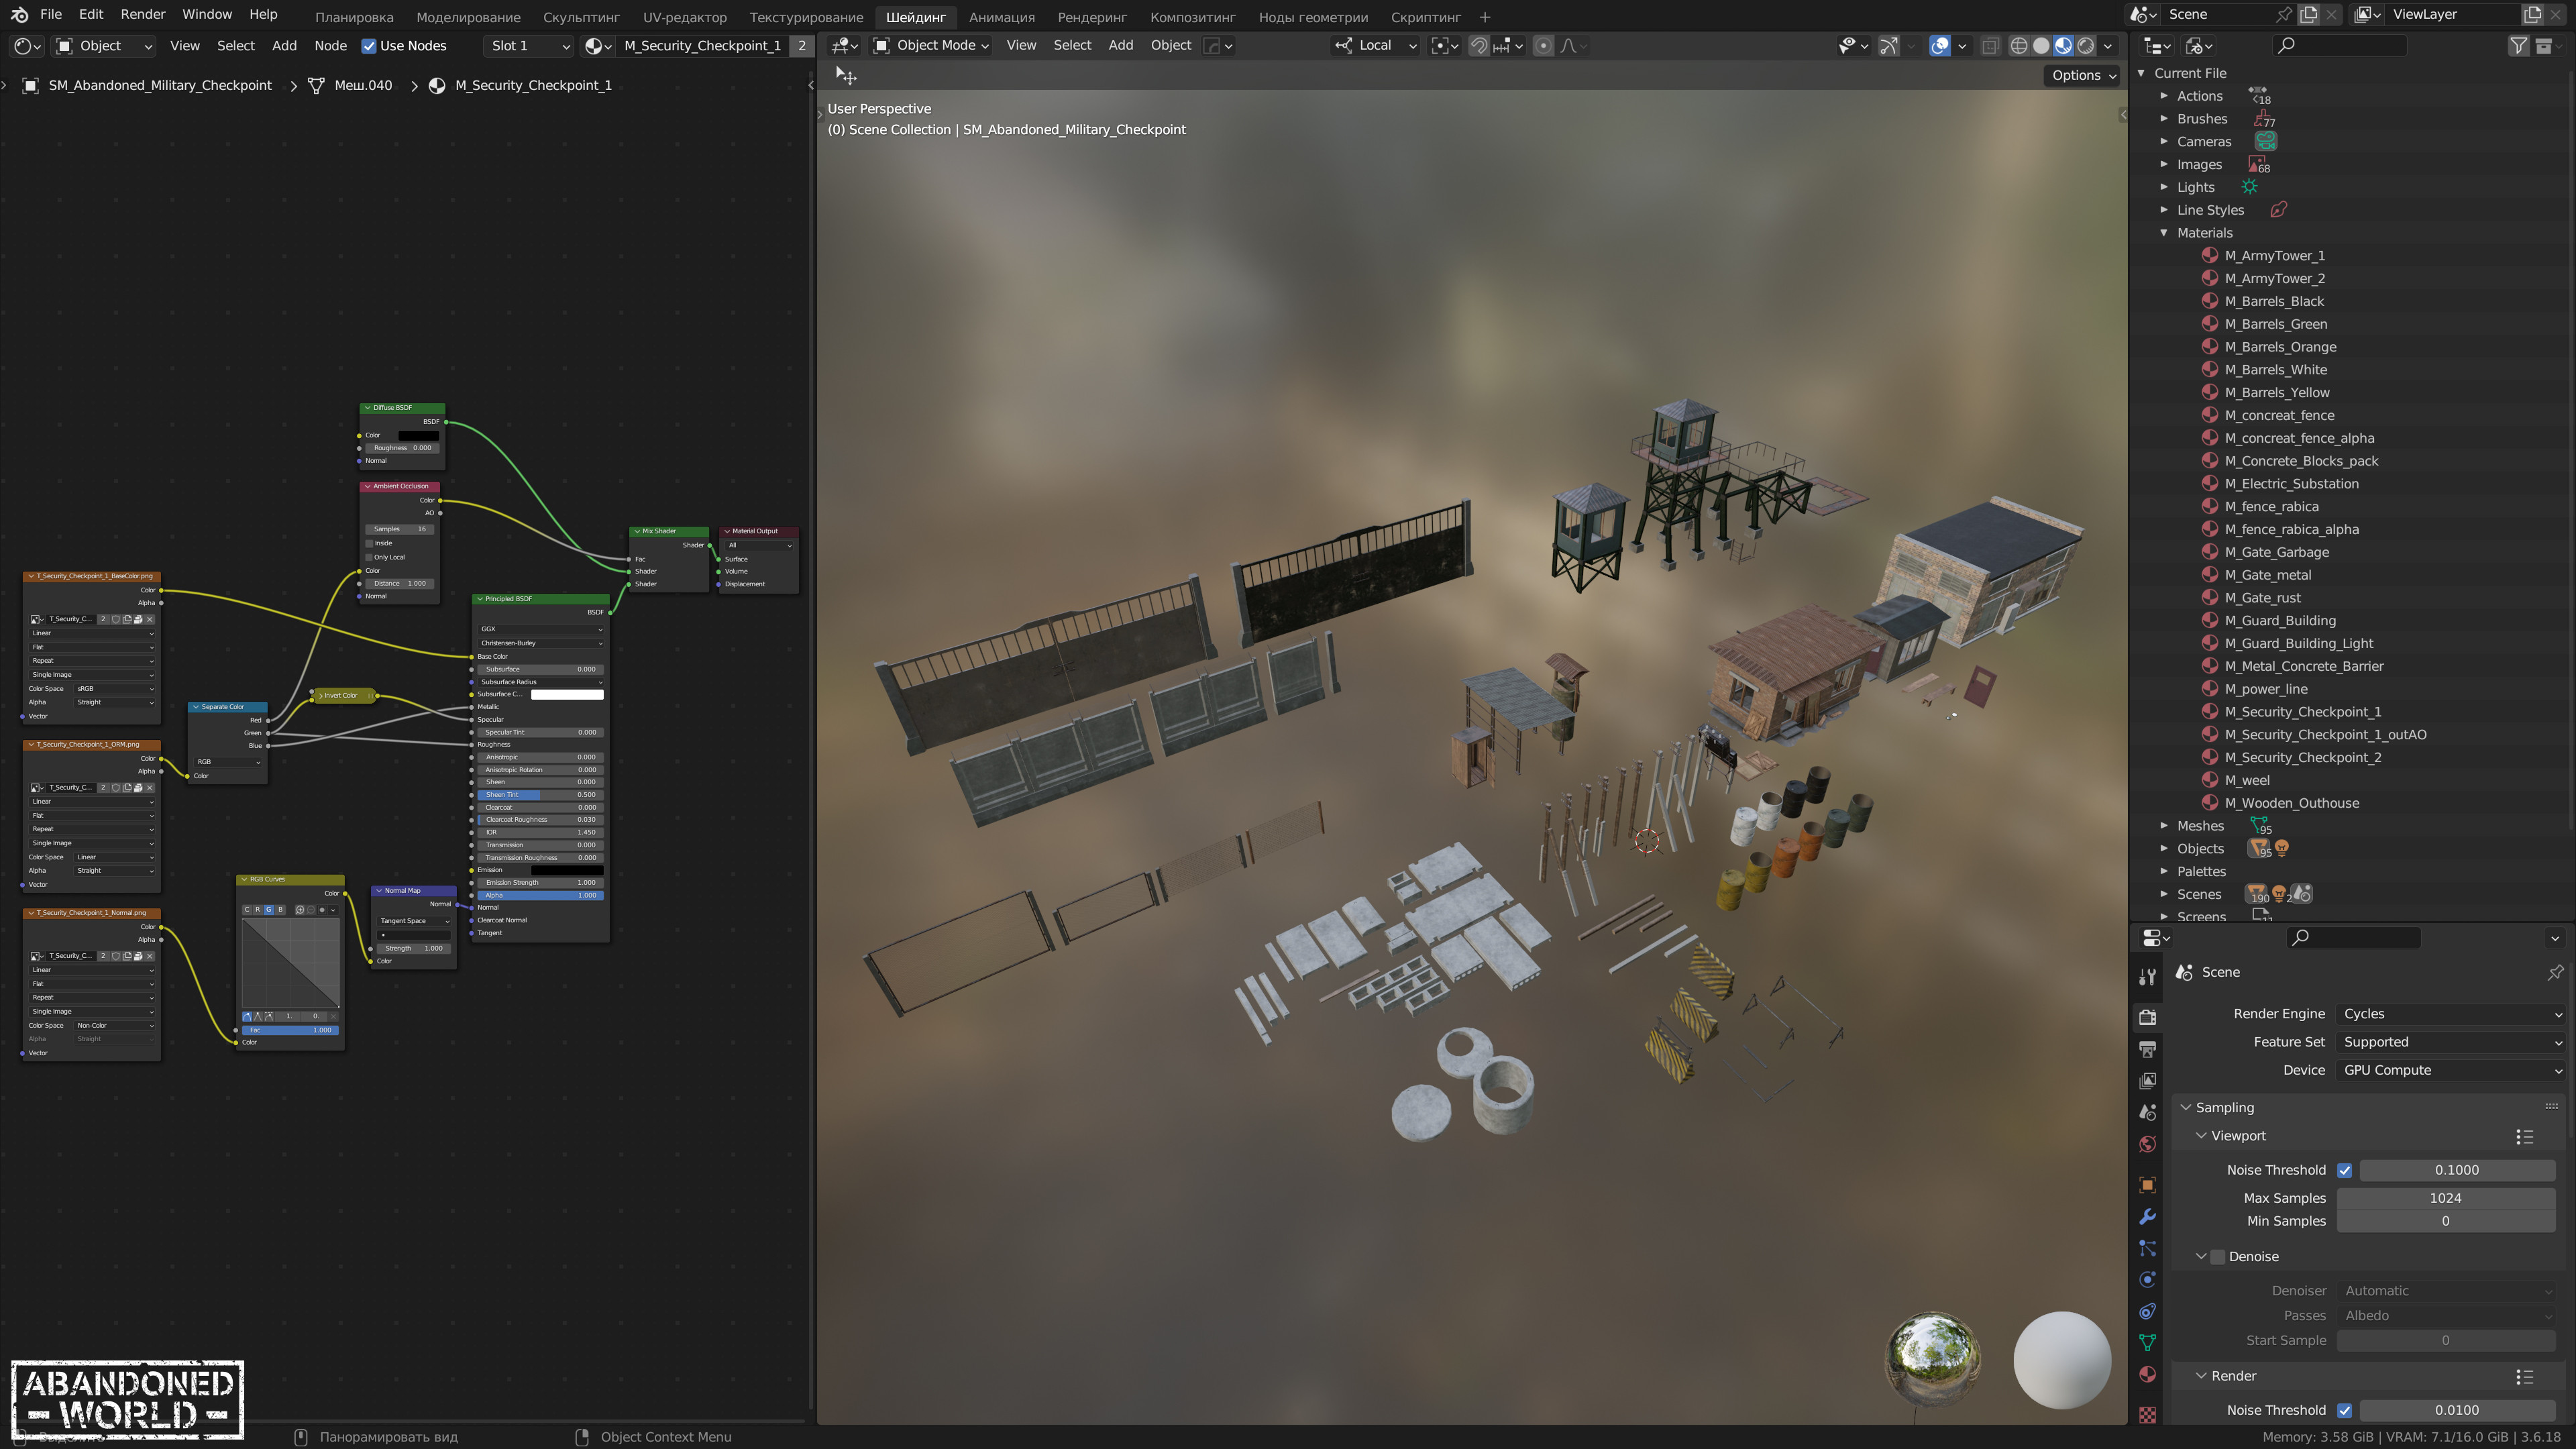The width and height of the screenshot is (2576, 1449).
Task: Open the Material properties tab
Action: pyautogui.click(x=2147, y=1375)
